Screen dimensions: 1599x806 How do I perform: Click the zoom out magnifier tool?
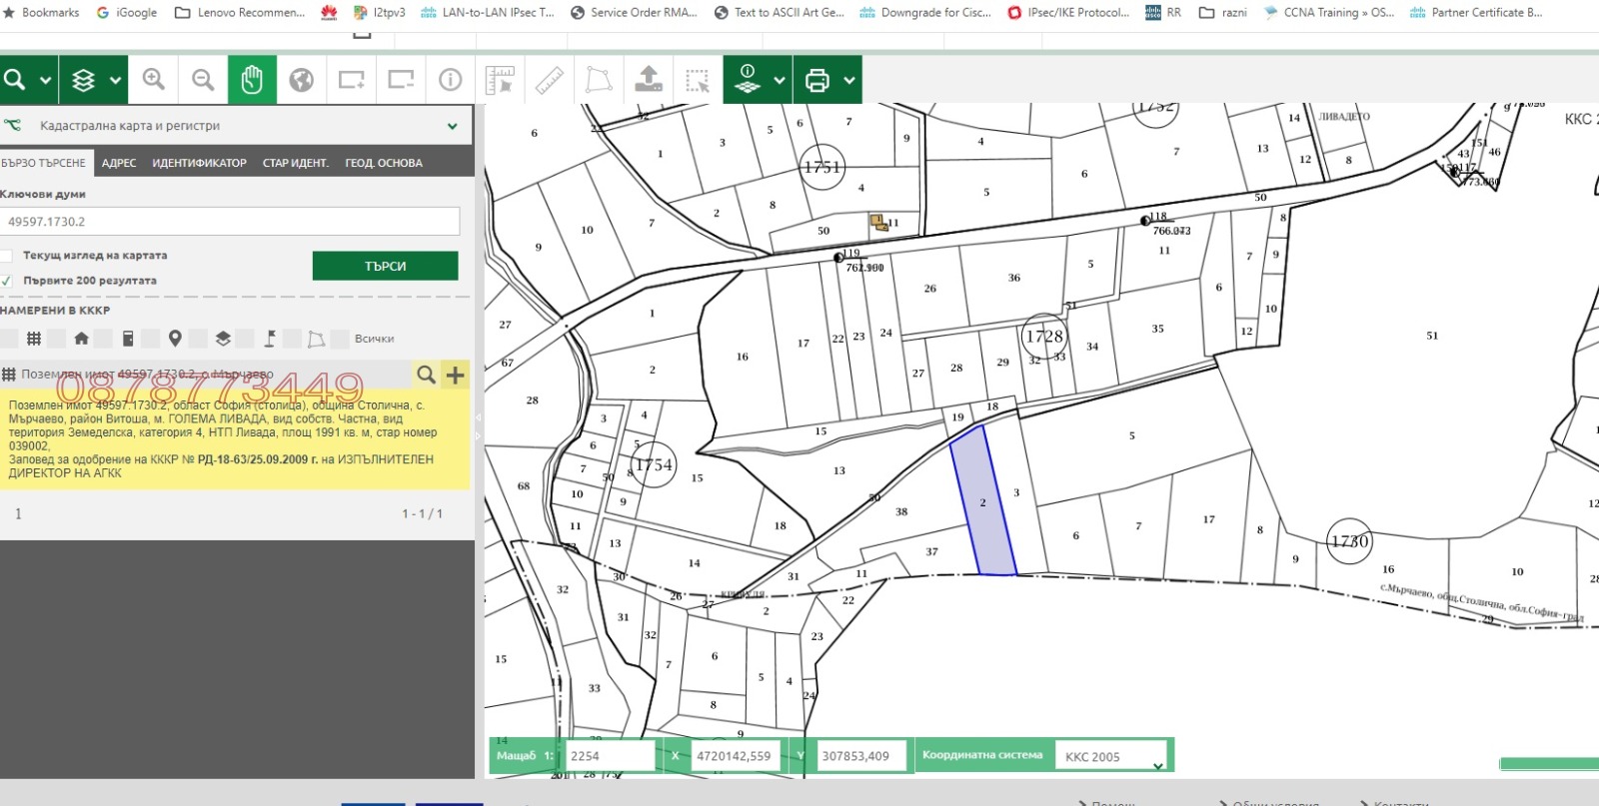[x=203, y=80]
